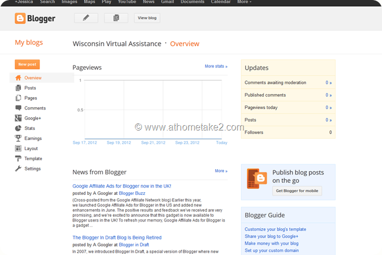Click Make money with your blog link

click(272, 243)
